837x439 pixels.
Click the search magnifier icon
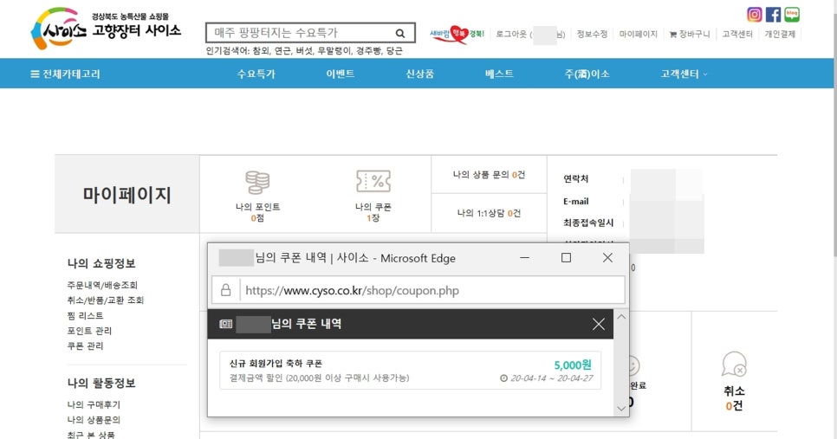pos(399,33)
